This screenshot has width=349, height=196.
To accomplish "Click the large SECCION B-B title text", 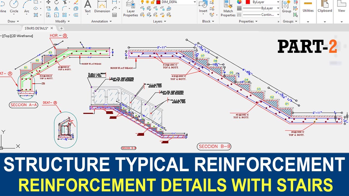I will 215,146.
